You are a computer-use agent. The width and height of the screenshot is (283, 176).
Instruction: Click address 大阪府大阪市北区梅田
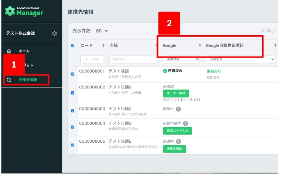(x=125, y=93)
